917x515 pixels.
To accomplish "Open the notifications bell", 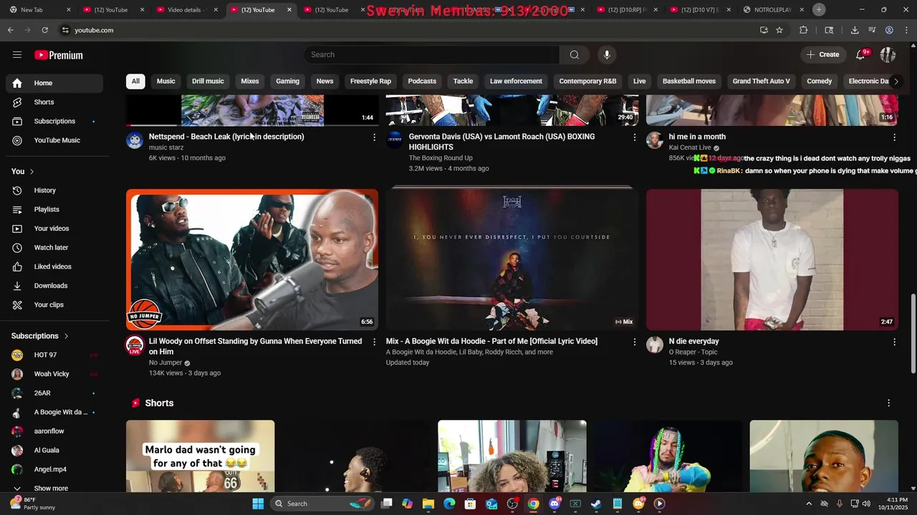I will coord(862,55).
